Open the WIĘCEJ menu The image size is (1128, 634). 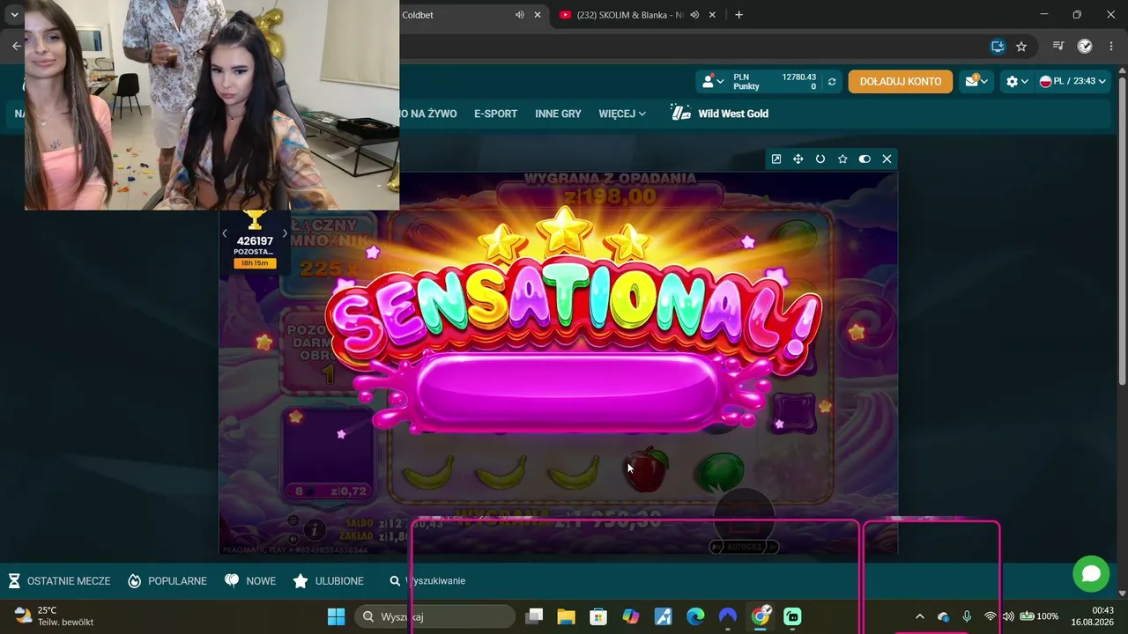click(x=622, y=114)
